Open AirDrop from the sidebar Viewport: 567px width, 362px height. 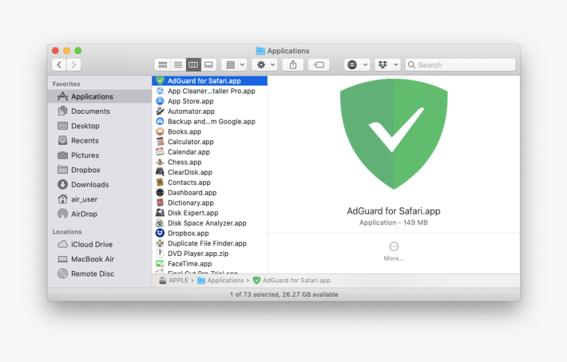[x=84, y=214]
